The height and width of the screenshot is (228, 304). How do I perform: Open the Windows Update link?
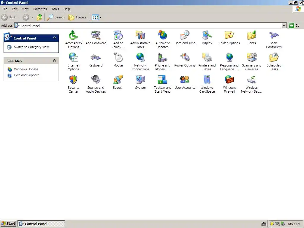[x=26, y=69]
